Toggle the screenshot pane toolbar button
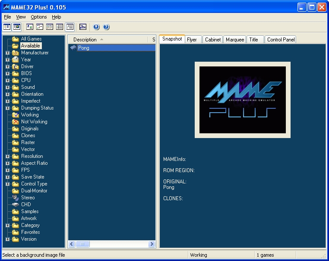The width and height of the screenshot is (329, 261). pos(16,27)
